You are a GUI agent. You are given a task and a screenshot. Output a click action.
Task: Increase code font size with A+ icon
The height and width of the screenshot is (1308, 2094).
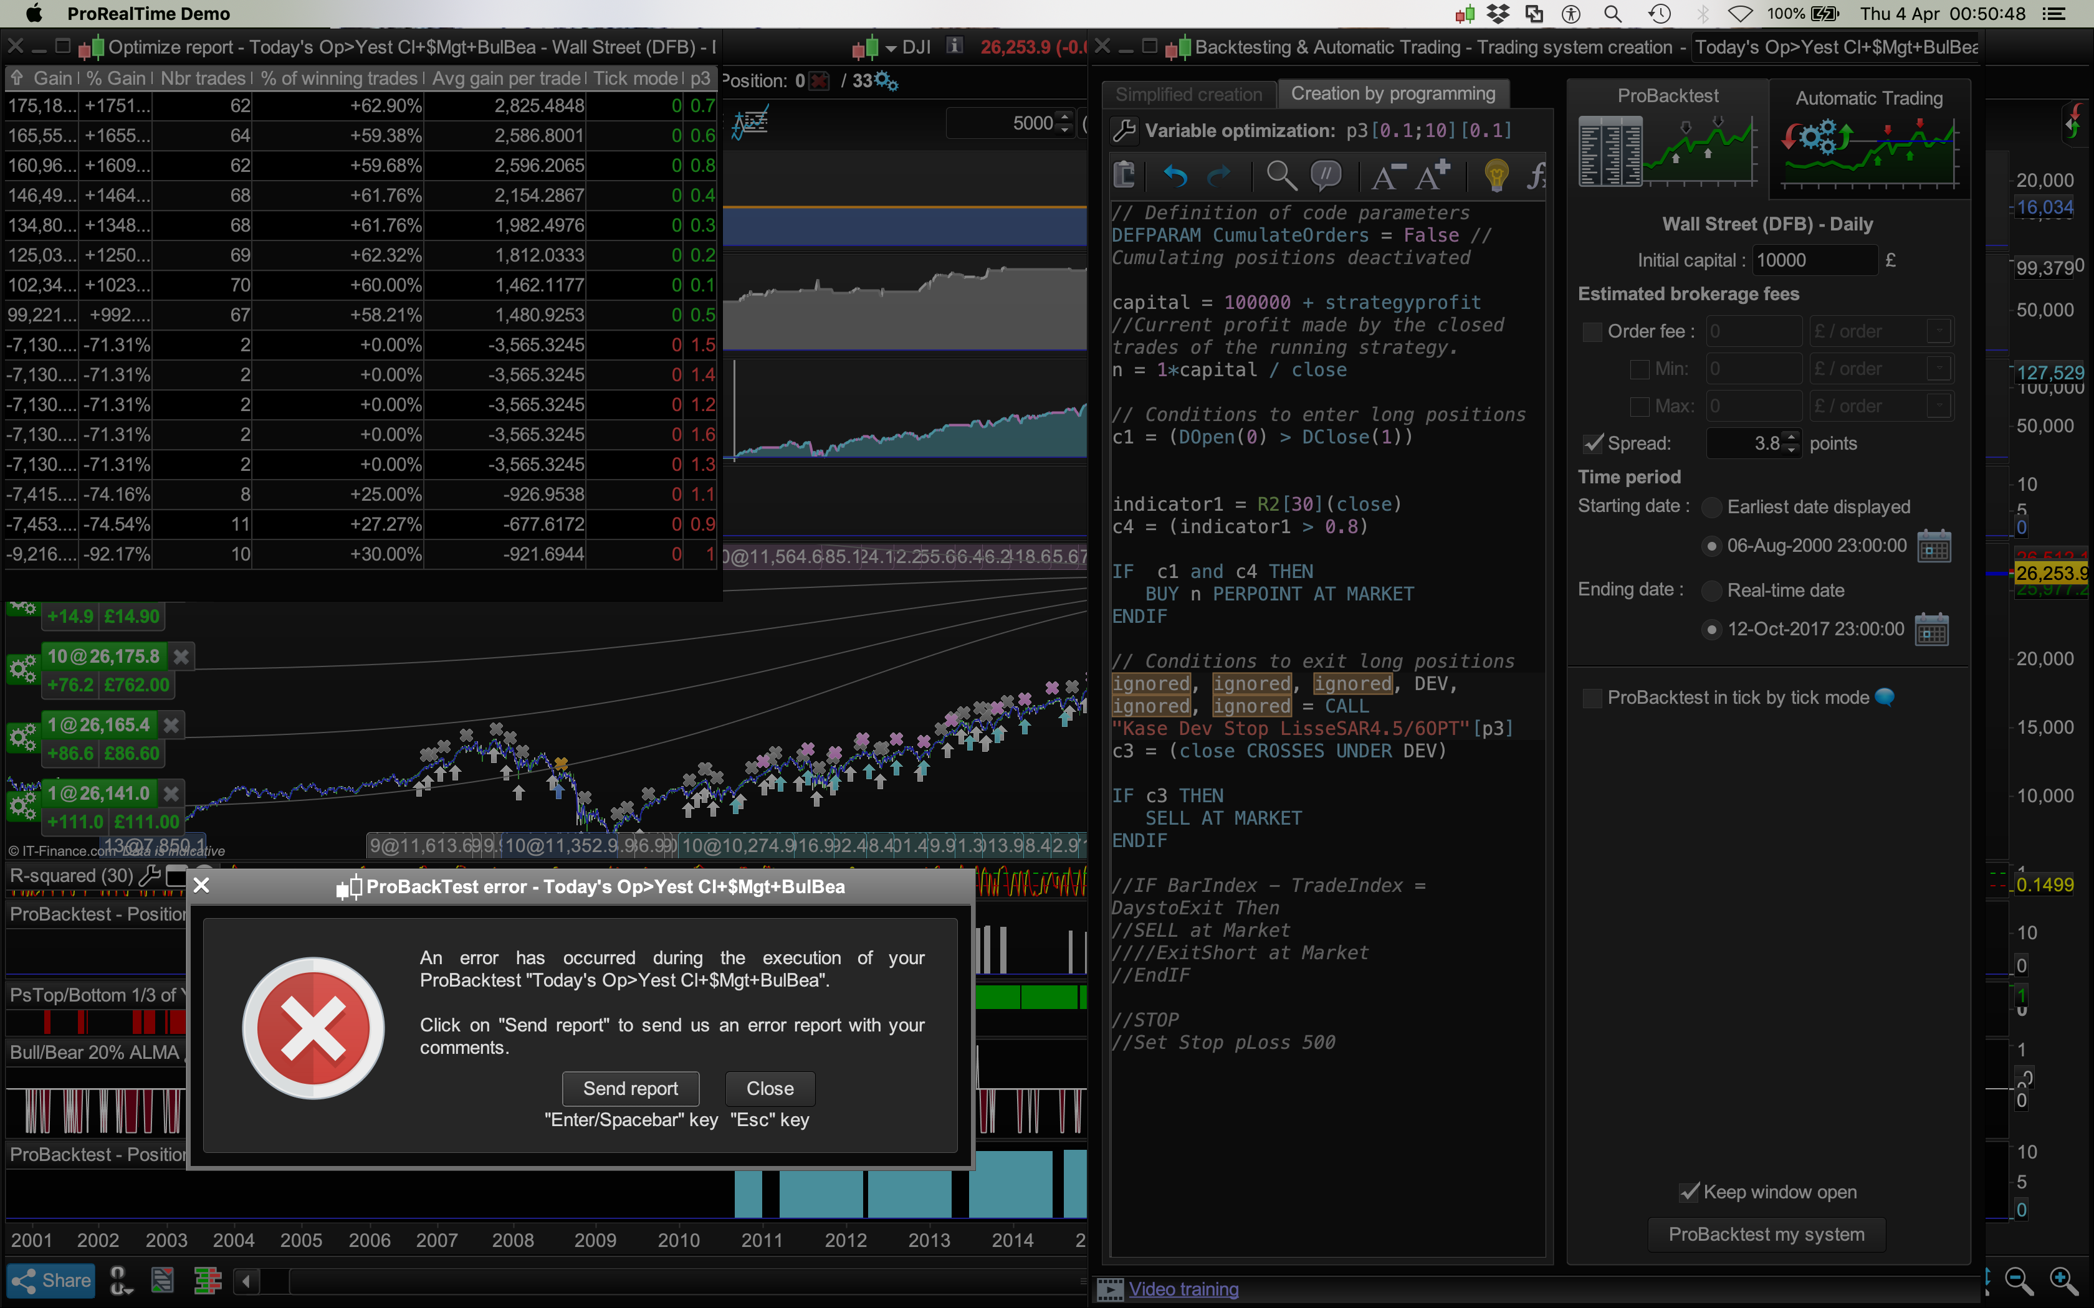[1432, 176]
